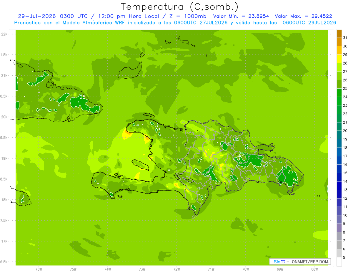The width and height of the screenshot is (353, 273).
Task: Click the legend value 13
Action: click(x=345, y=190)
